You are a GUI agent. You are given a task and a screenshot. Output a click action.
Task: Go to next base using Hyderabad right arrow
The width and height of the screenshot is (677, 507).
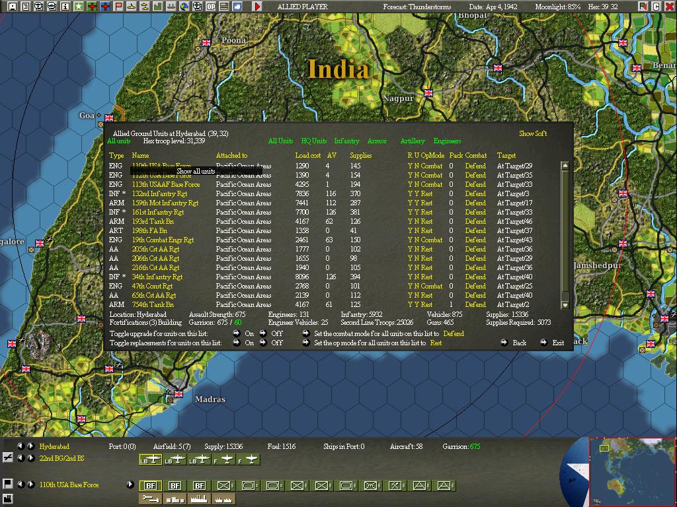30,446
